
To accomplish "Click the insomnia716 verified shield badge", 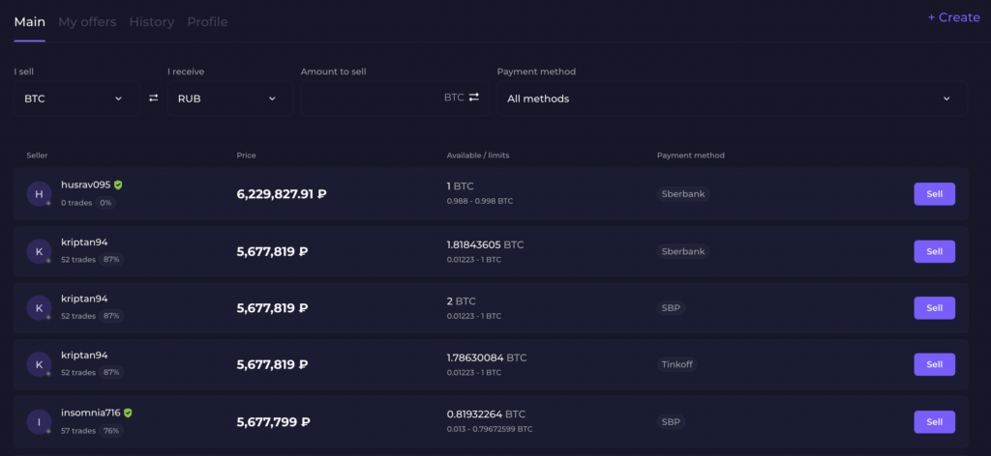I will 128,413.
